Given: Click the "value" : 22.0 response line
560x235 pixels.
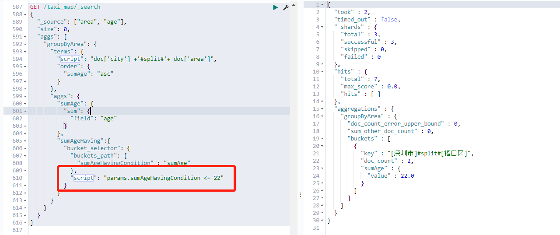Looking at the screenshot, I should tap(391, 175).
